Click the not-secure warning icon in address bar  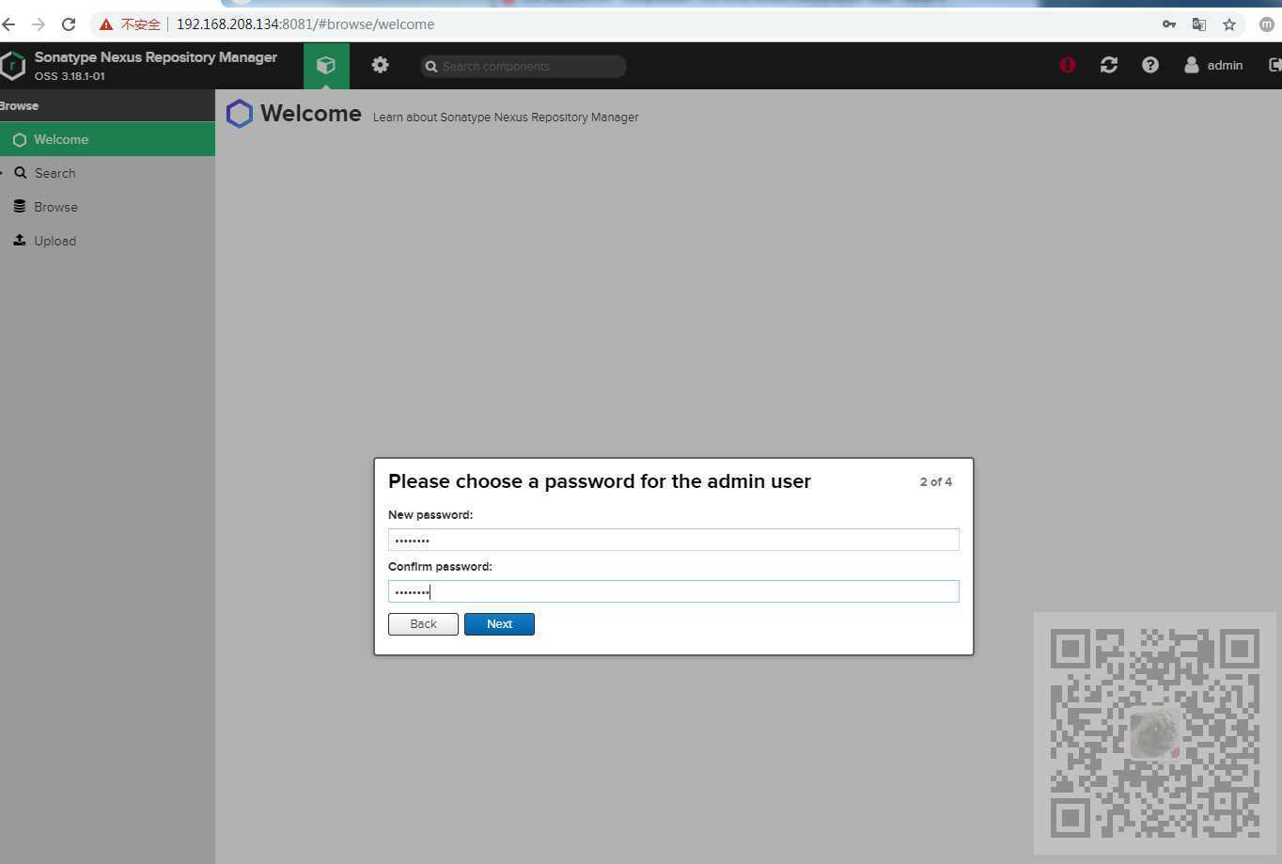106,24
